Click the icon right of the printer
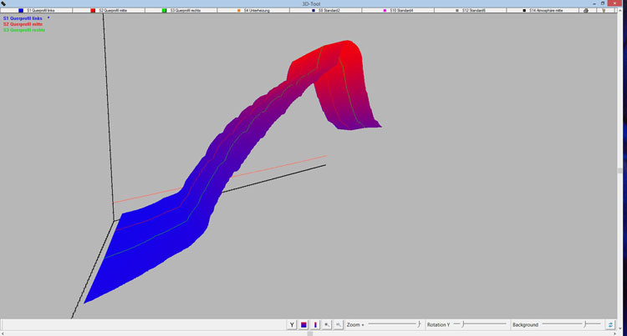627x336 pixels. coord(600,11)
